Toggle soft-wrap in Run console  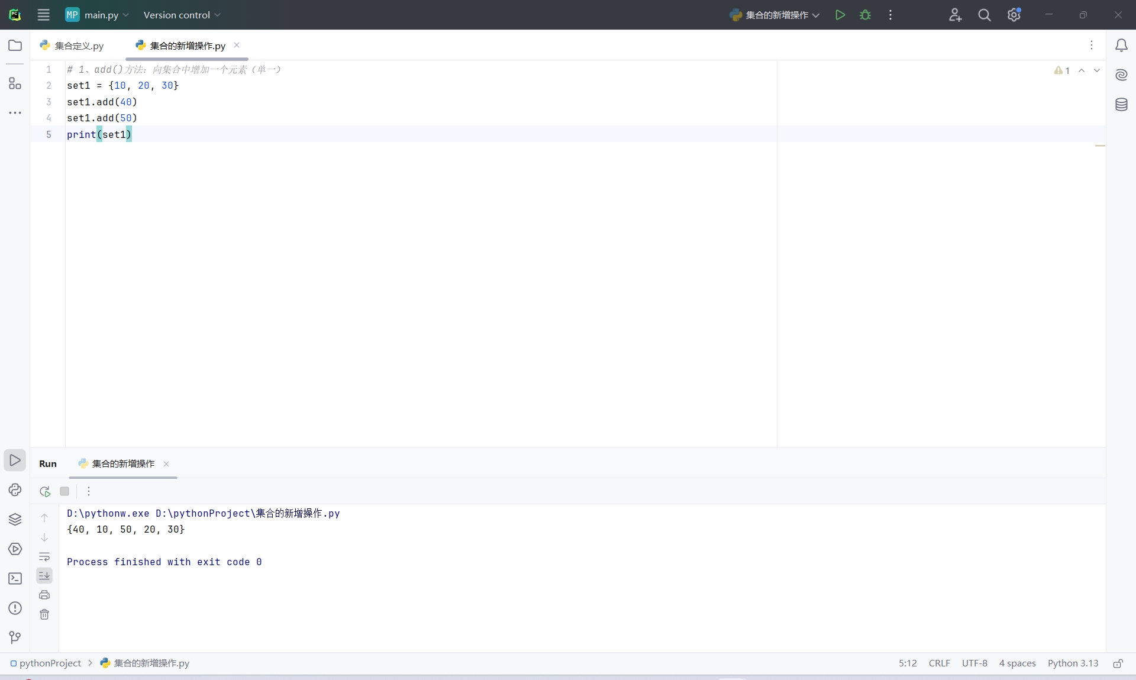44,557
